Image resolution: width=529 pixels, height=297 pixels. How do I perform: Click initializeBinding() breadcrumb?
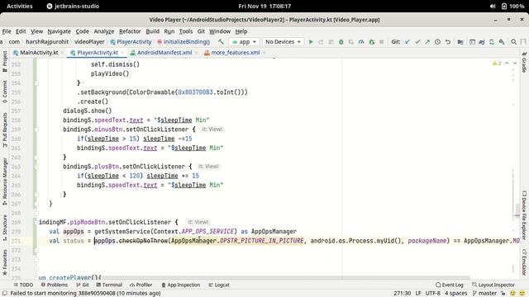[183, 42]
